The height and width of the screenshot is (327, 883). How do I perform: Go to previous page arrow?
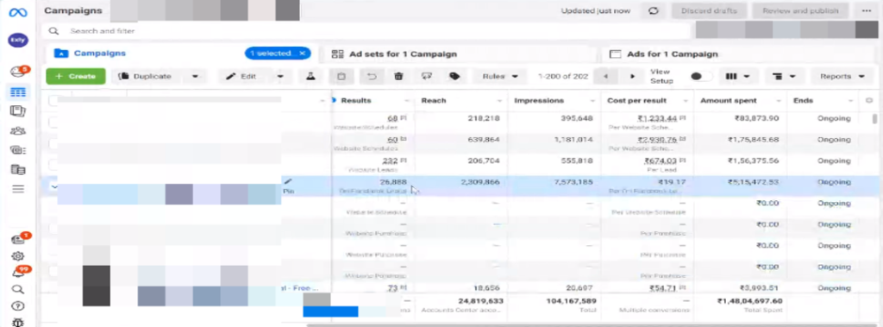(x=605, y=76)
